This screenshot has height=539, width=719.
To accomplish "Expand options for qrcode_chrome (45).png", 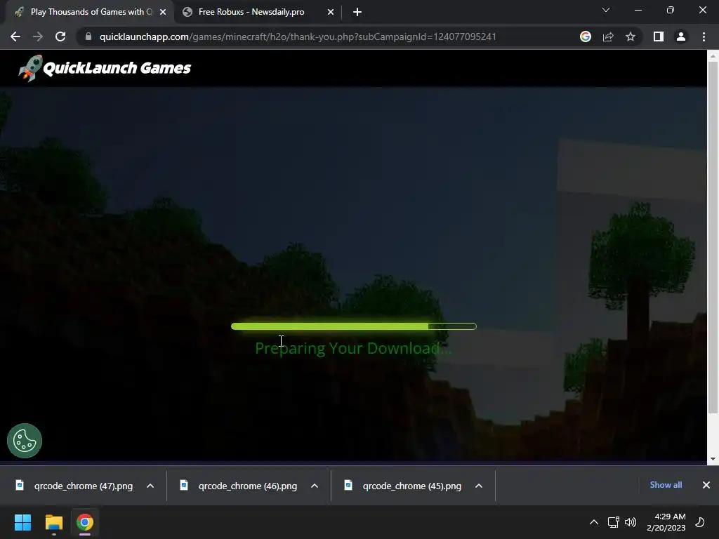I will 478,486.
